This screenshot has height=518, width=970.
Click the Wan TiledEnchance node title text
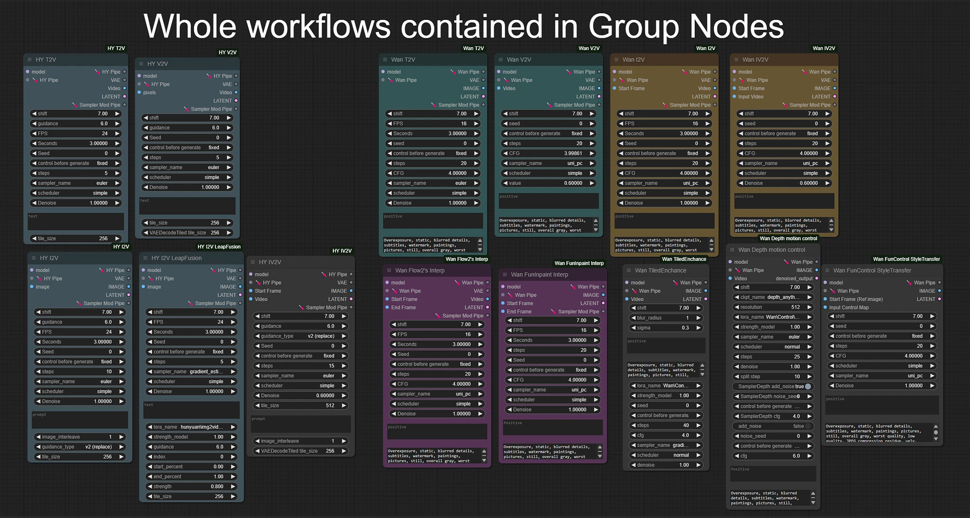(660, 271)
